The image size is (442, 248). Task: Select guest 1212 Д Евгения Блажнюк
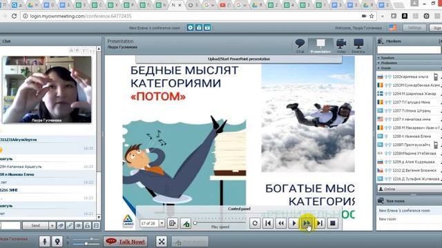coord(410,170)
